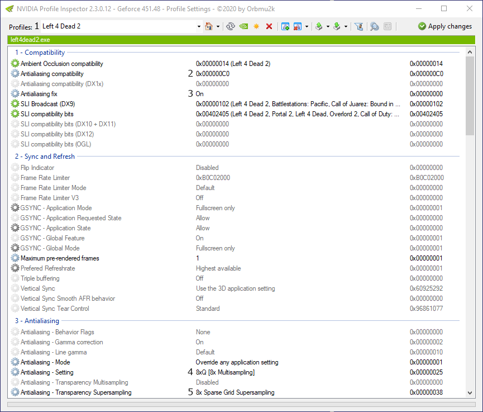483x412 pixels.
Task: Click the refresh profiles icon
Action: pos(231,26)
